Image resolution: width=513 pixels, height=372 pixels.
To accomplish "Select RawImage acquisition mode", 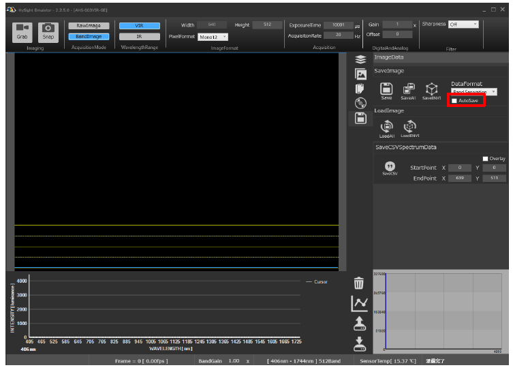I will tap(89, 25).
